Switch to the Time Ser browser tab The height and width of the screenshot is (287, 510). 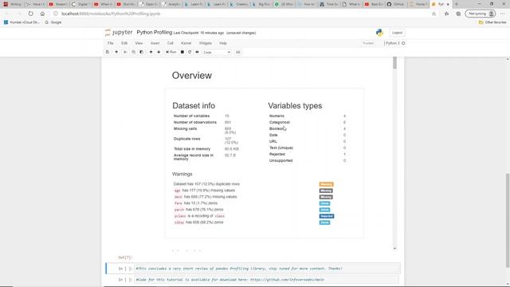coord(328,4)
